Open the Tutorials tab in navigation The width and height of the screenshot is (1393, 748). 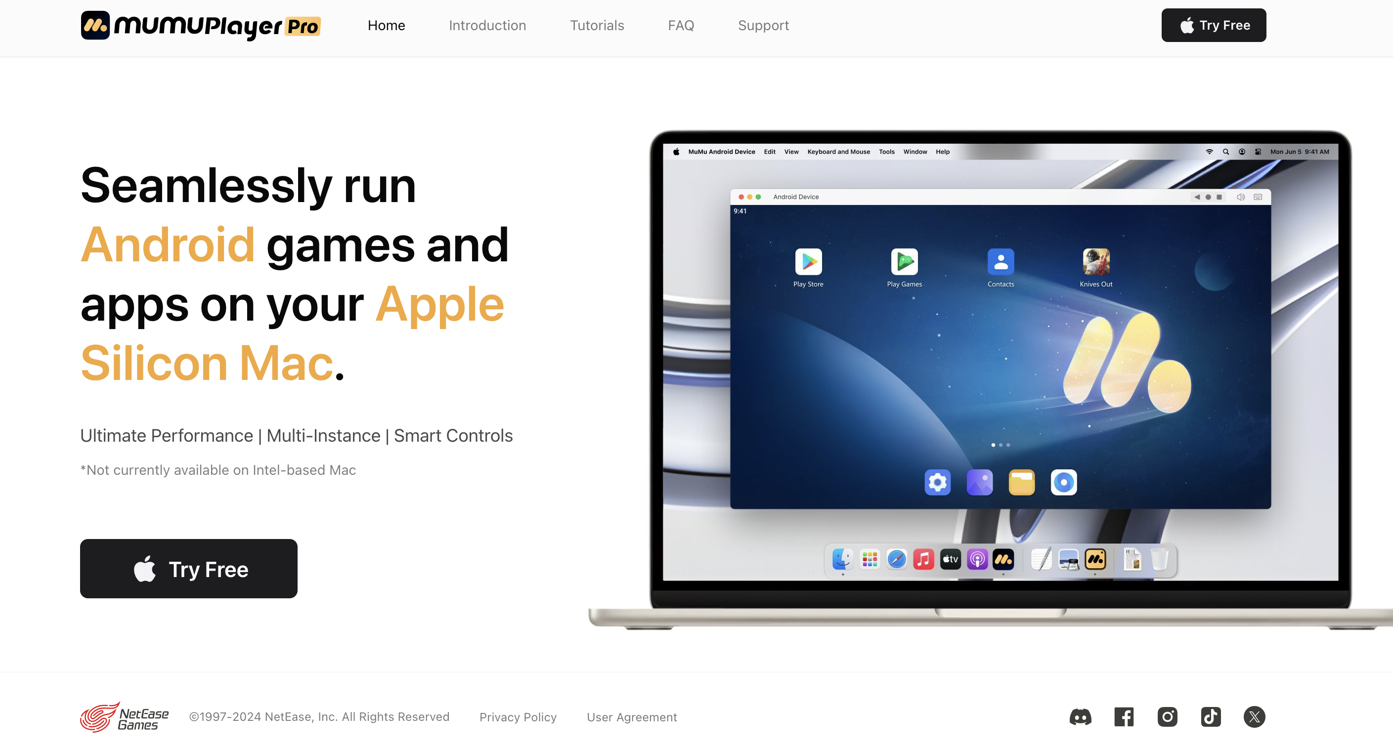[x=596, y=25]
